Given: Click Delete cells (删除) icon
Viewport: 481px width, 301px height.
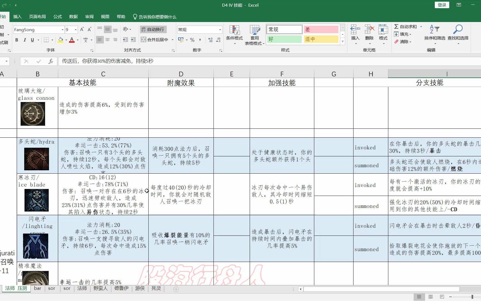Looking at the screenshot, I should pyautogui.click(x=369, y=35).
